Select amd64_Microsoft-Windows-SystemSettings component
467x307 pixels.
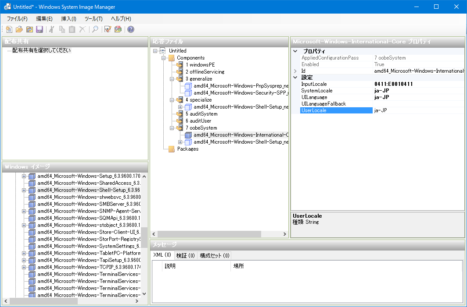tap(89, 246)
